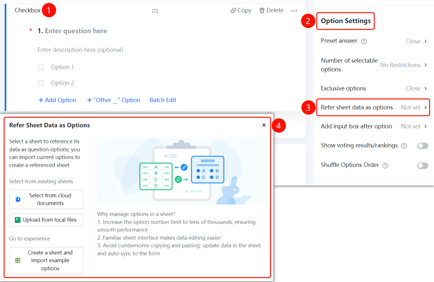This screenshot has height=282, width=434.
Task: Click the plus icon of Add Option
Action: point(41,100)
